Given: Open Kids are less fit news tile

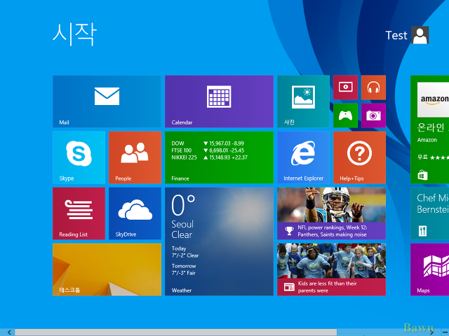Looking at the screenshot, I should [x=331, y=269].
